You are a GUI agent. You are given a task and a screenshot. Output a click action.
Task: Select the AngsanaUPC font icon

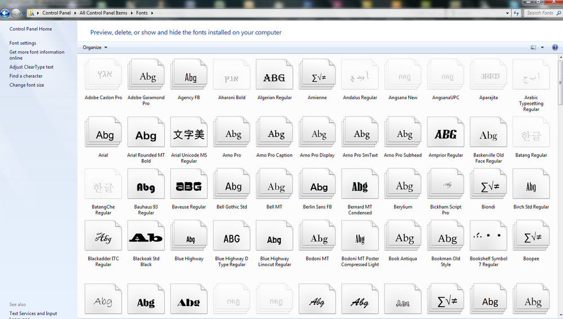coord(445,74)
